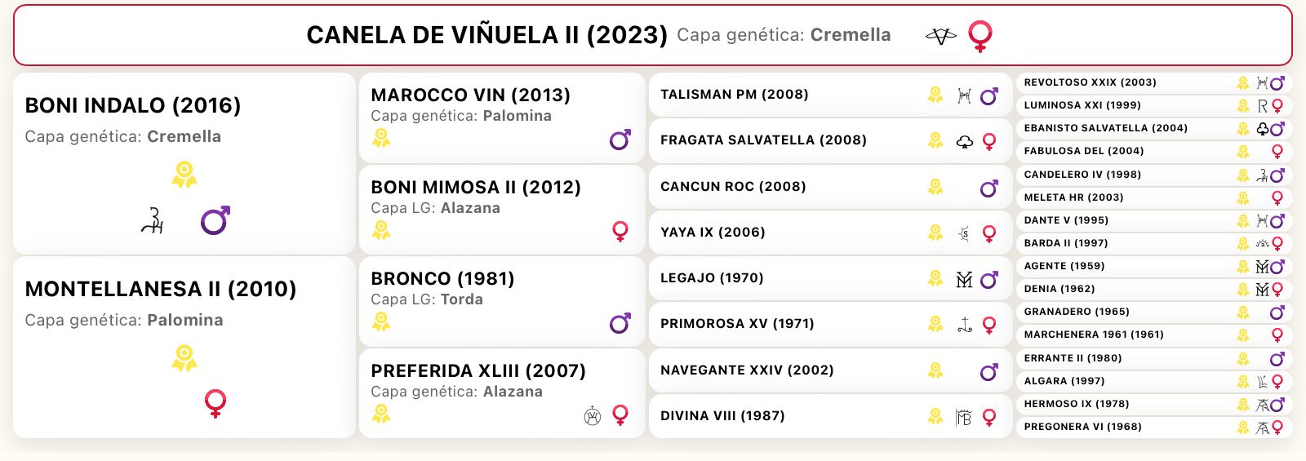Click the male symbol in Marocco Vin card
This screenshot has height=461, width=1306.
click(620, 140)
